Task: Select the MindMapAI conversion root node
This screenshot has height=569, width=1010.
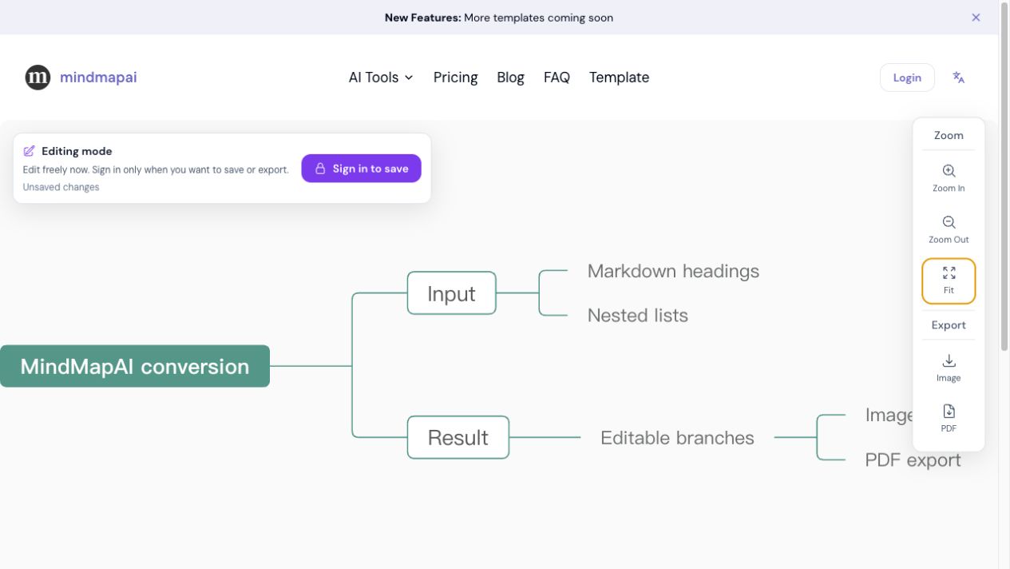Action: coord(135,366)
